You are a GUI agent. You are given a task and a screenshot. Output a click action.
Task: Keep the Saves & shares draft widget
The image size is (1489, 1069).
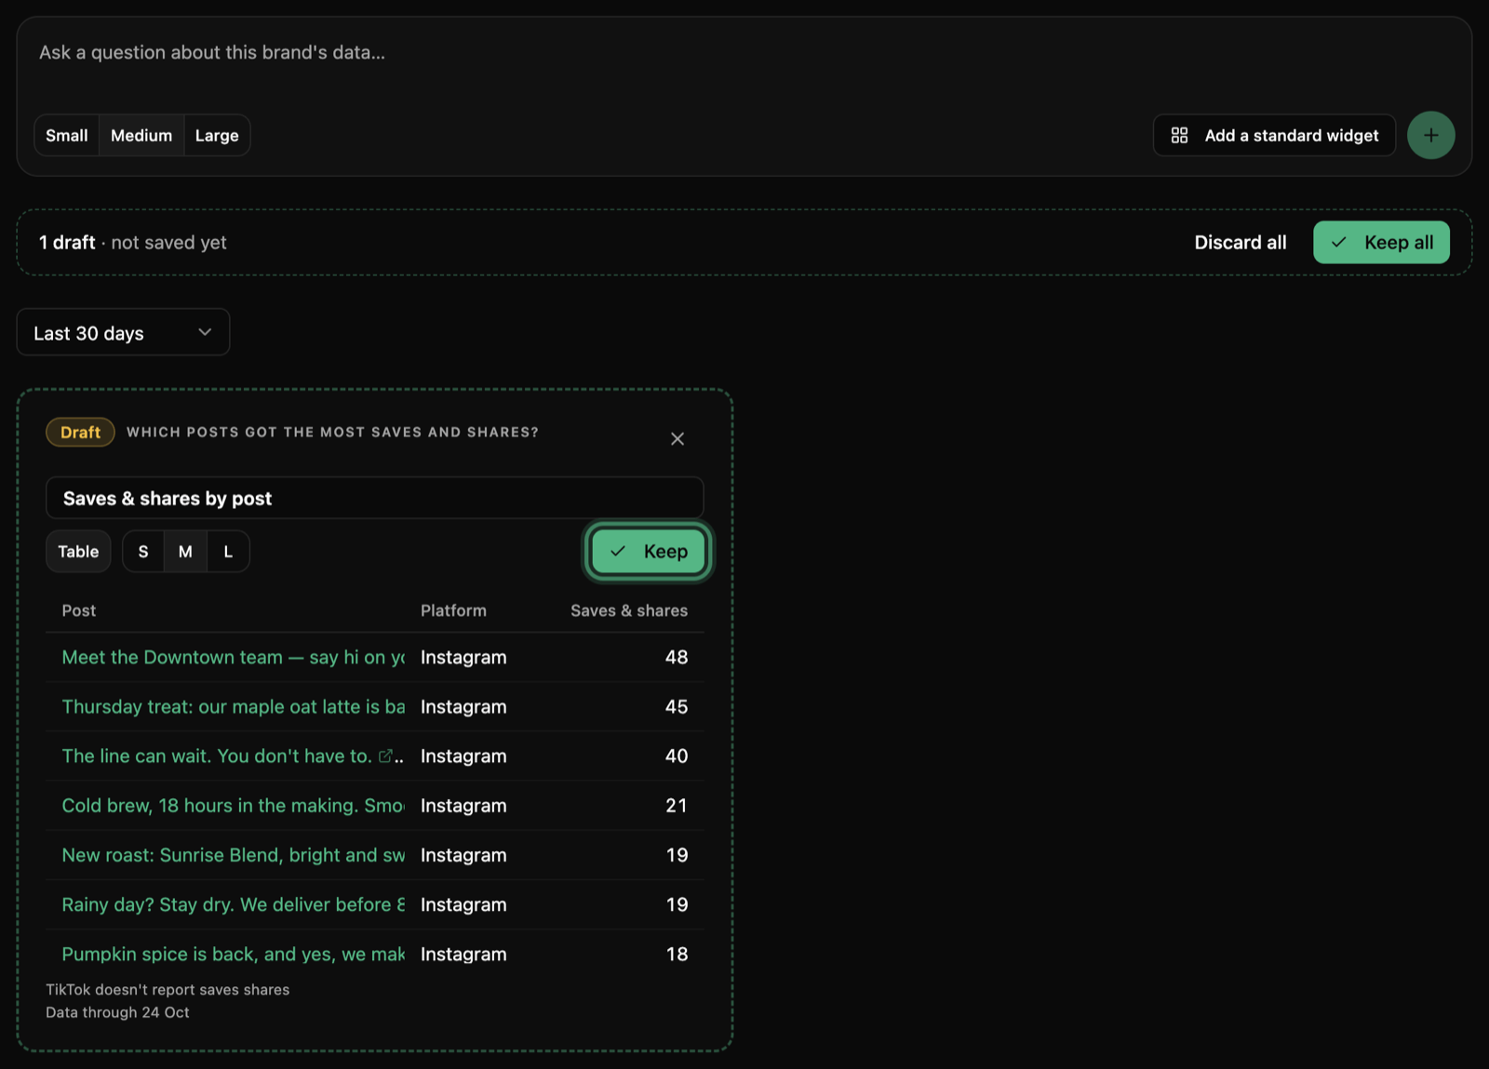pos(649,552)
